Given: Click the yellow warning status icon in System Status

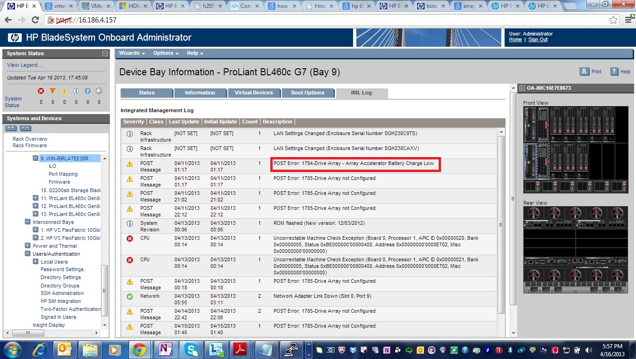Looking at the screenshot, I should pos(64,91).
